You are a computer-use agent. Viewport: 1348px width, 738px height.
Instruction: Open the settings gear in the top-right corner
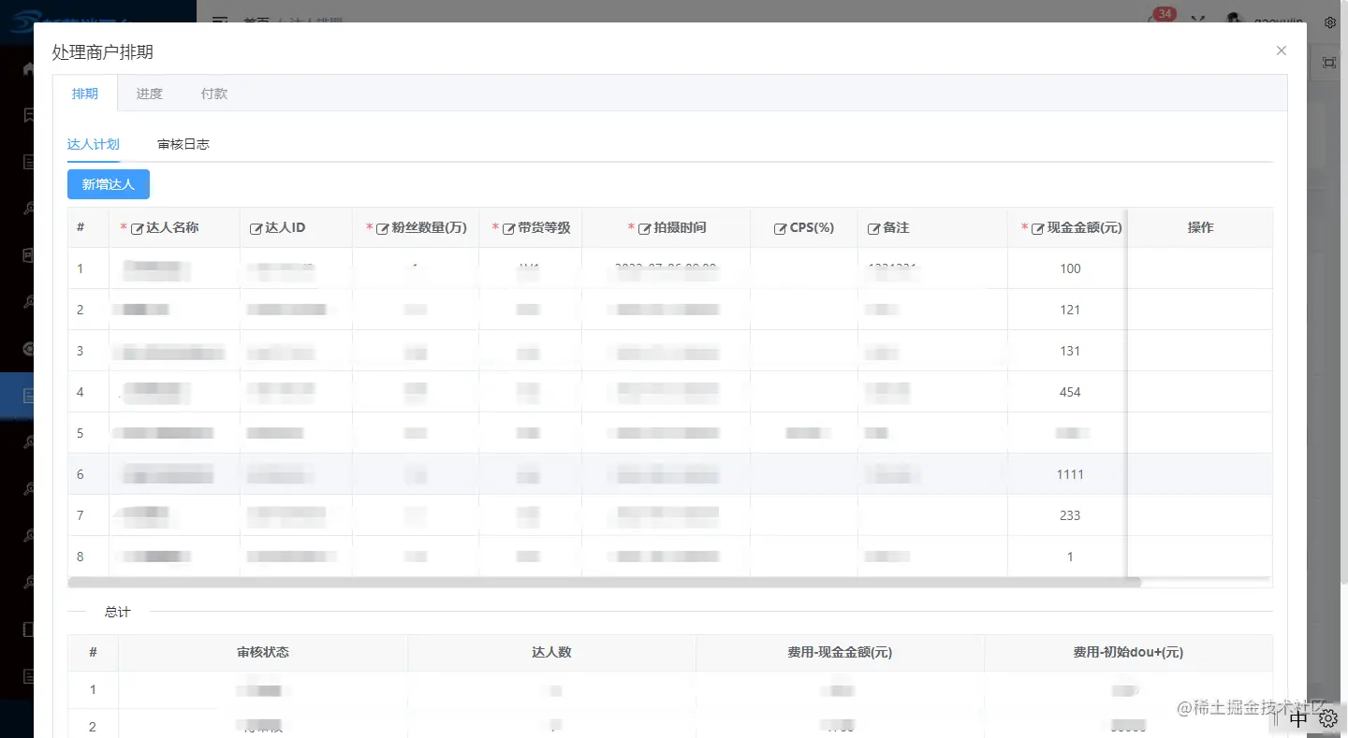pos(1329,21)
